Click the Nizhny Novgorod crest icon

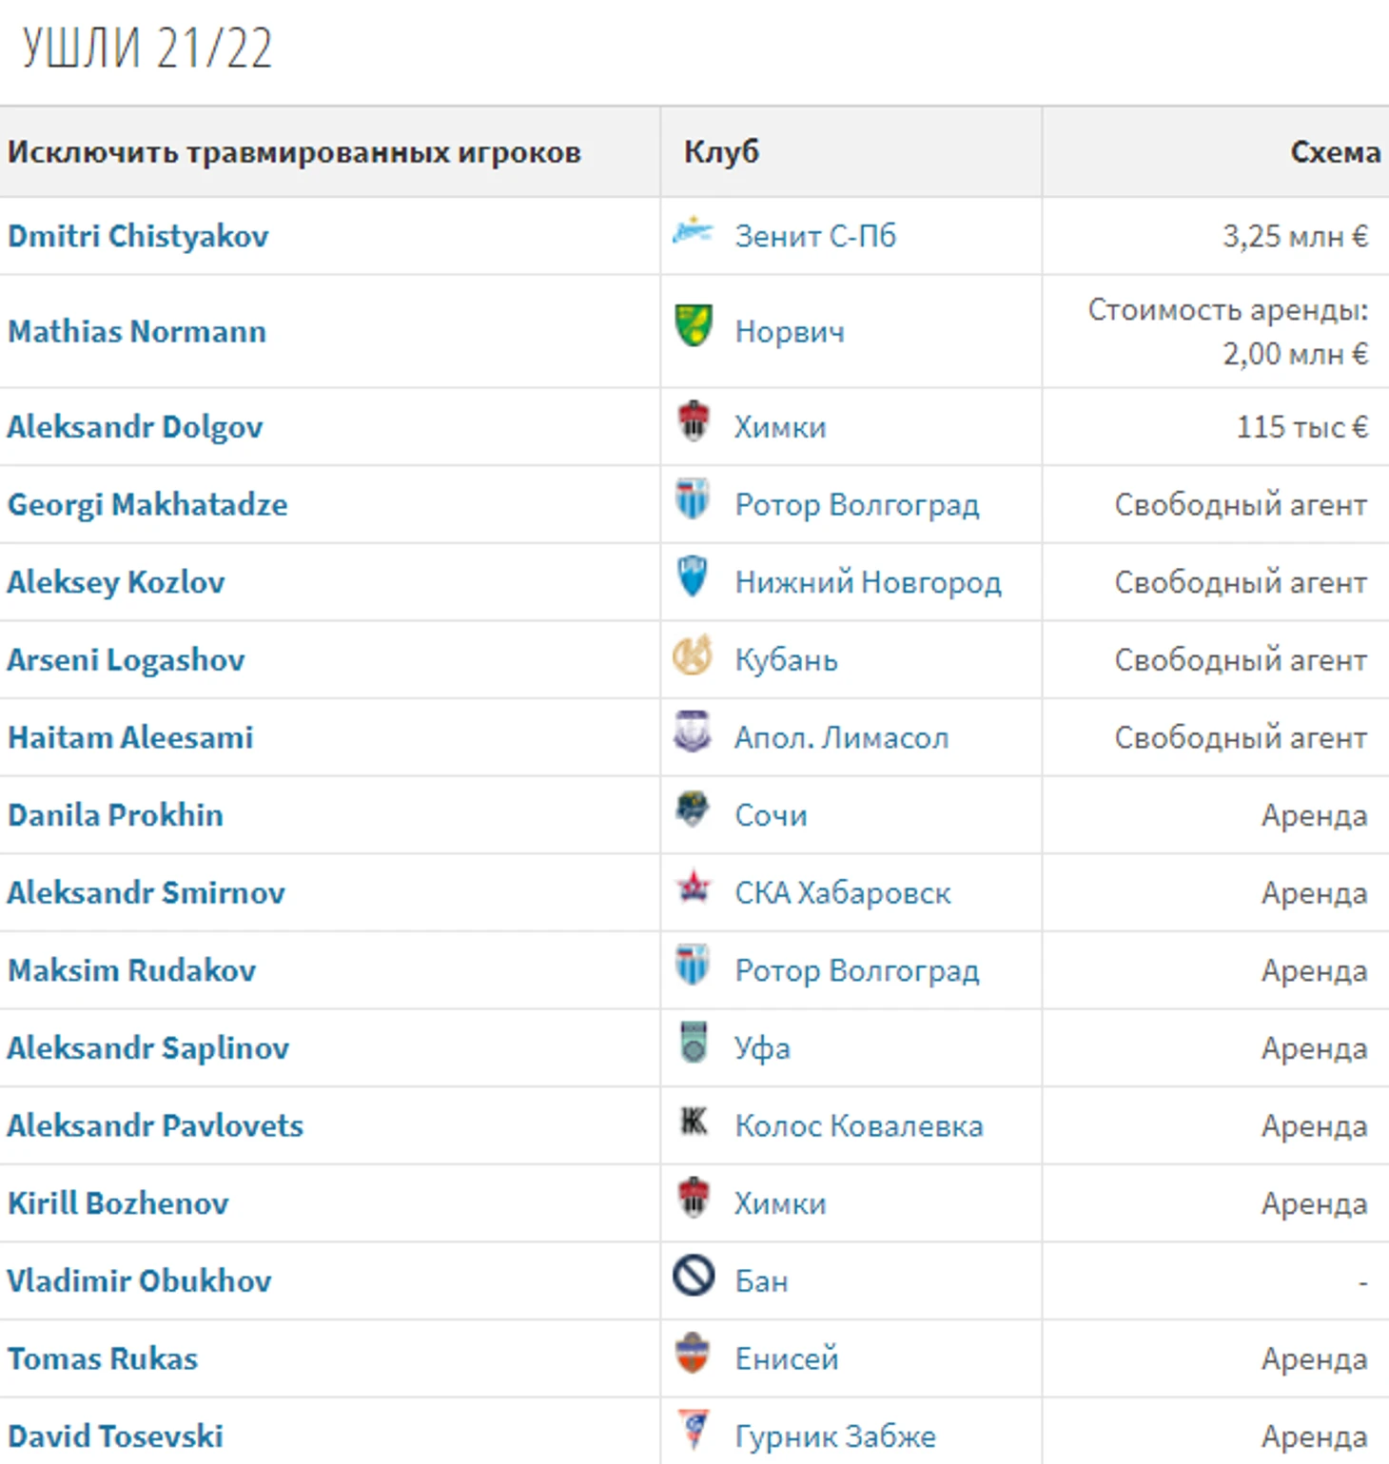[x=693, y=577]
